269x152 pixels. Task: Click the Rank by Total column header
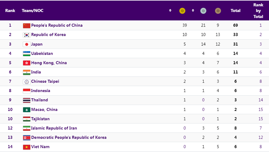[x=258, y=11]
